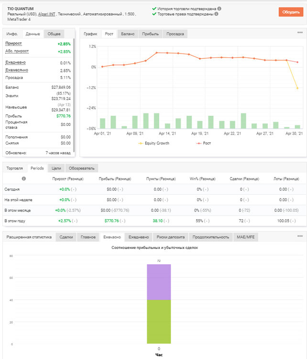
Task: Select the Рост chart tab
Action: coord(109,34)
